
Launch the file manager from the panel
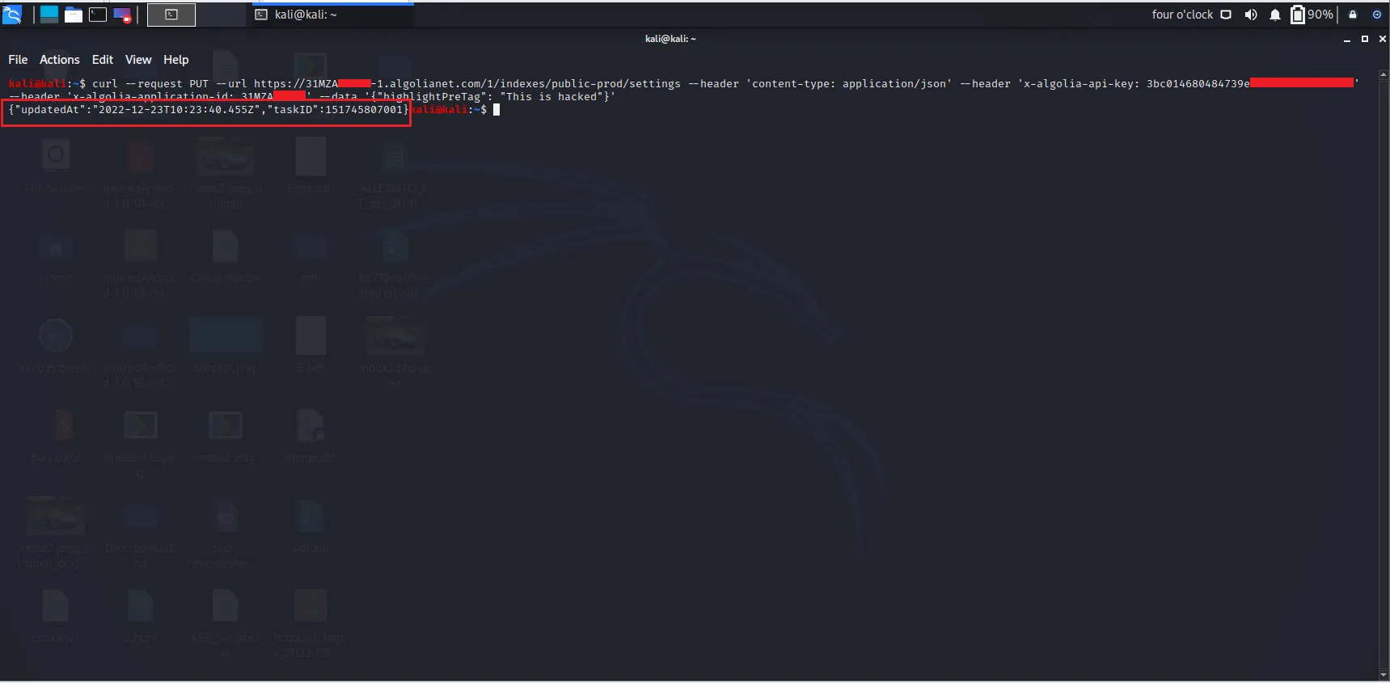(74, 15)
